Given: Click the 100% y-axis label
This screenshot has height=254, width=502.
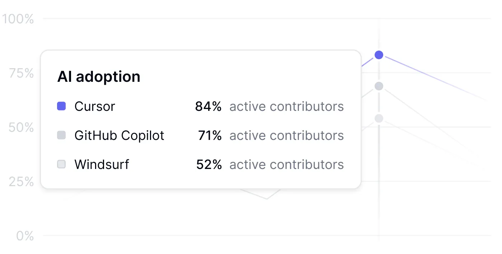Looking at the screenshot, I should tap(18, 19).
